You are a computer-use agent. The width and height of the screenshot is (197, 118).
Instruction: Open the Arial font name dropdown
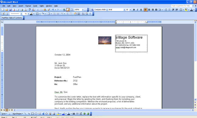pos(124,10)
